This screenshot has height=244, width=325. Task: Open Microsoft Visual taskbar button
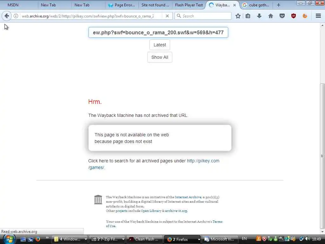click(x=220, y=239)
